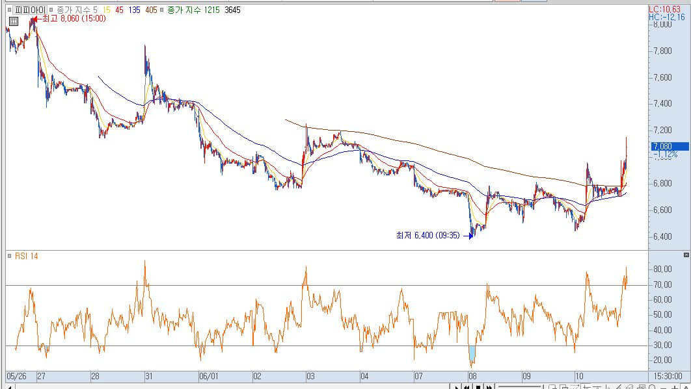Click the green 종가 지수 1215 label

193,10
